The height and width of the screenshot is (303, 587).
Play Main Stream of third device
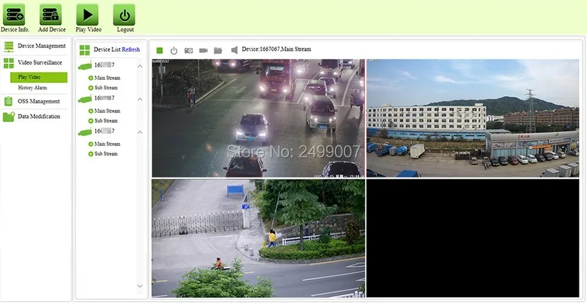(104, 144)
